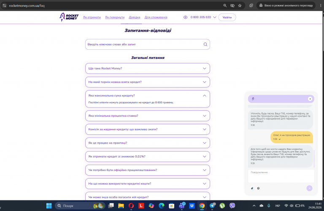Click the incognito window indicator button

coord(286,5)
